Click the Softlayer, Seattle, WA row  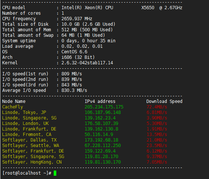[31, 146]
